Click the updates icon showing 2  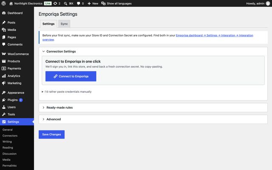(55, 3)
